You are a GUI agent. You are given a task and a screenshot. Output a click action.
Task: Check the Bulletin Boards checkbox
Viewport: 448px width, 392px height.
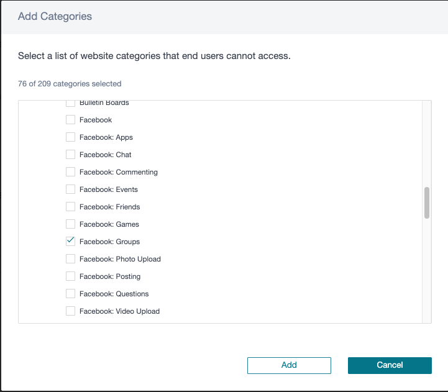pyautogui.click(x=71, y=103)
